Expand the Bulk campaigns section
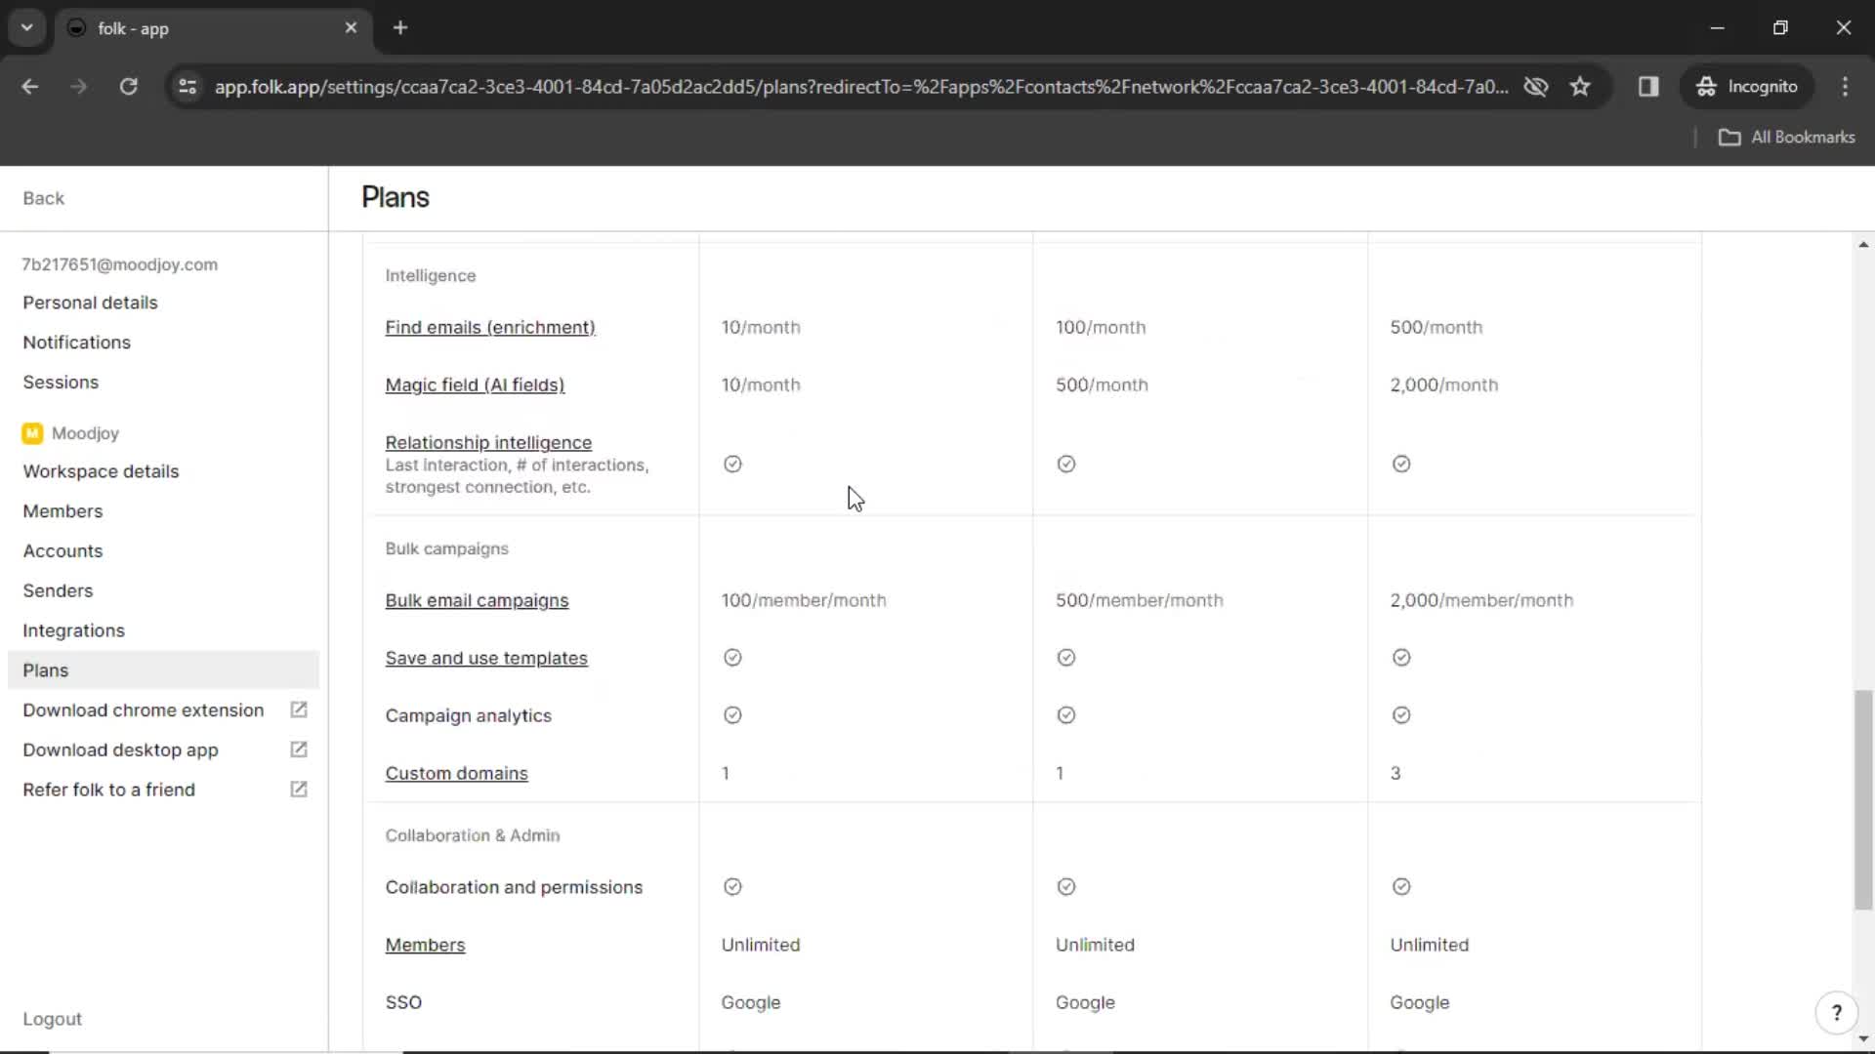Screen dimensions: 1875x1054 click(x=448, y=547)
